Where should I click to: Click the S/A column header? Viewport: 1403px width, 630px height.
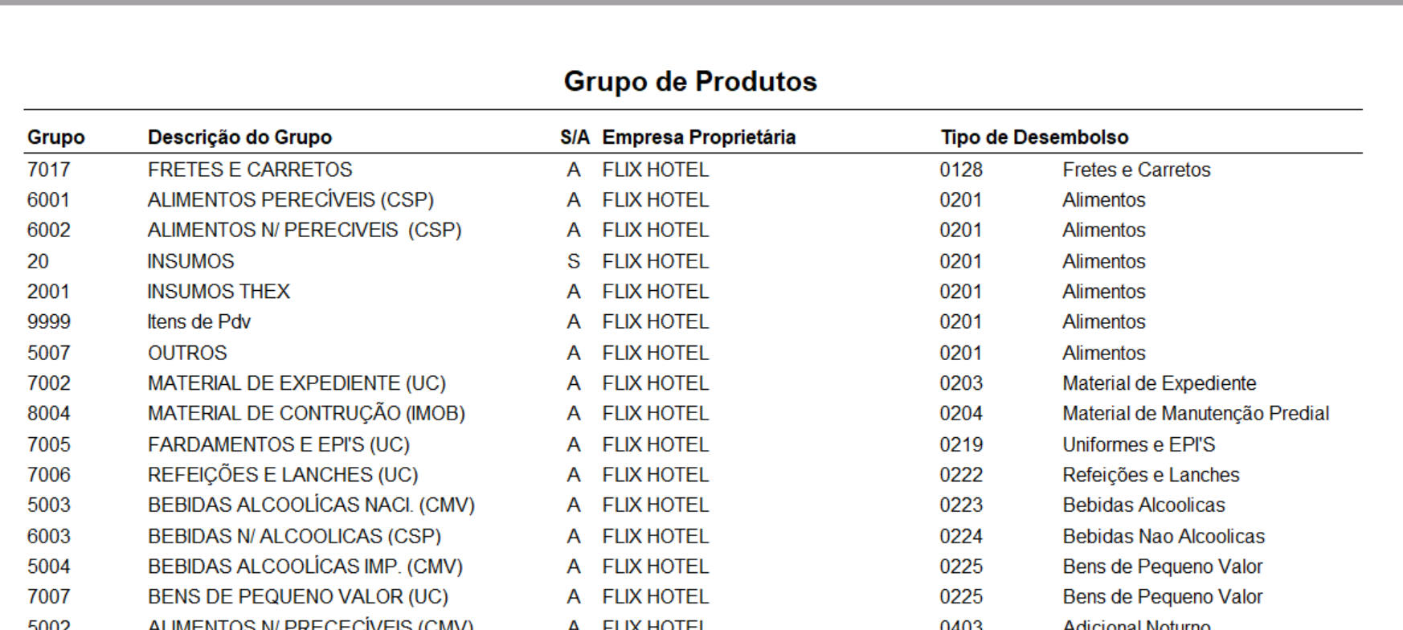[575, 137]
